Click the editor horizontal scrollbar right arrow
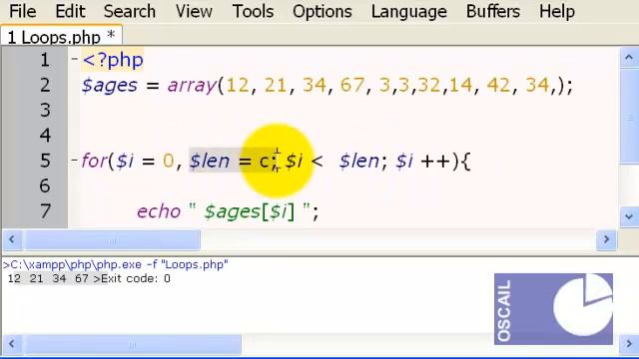 [x=606, y=239]
